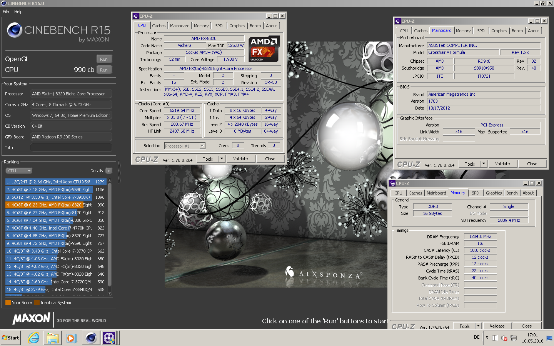The height and width of the screenshot is (346, 554).
Task: Select ranking entry FX-9590 at 7.18 GHz
Action: [56, 190]
